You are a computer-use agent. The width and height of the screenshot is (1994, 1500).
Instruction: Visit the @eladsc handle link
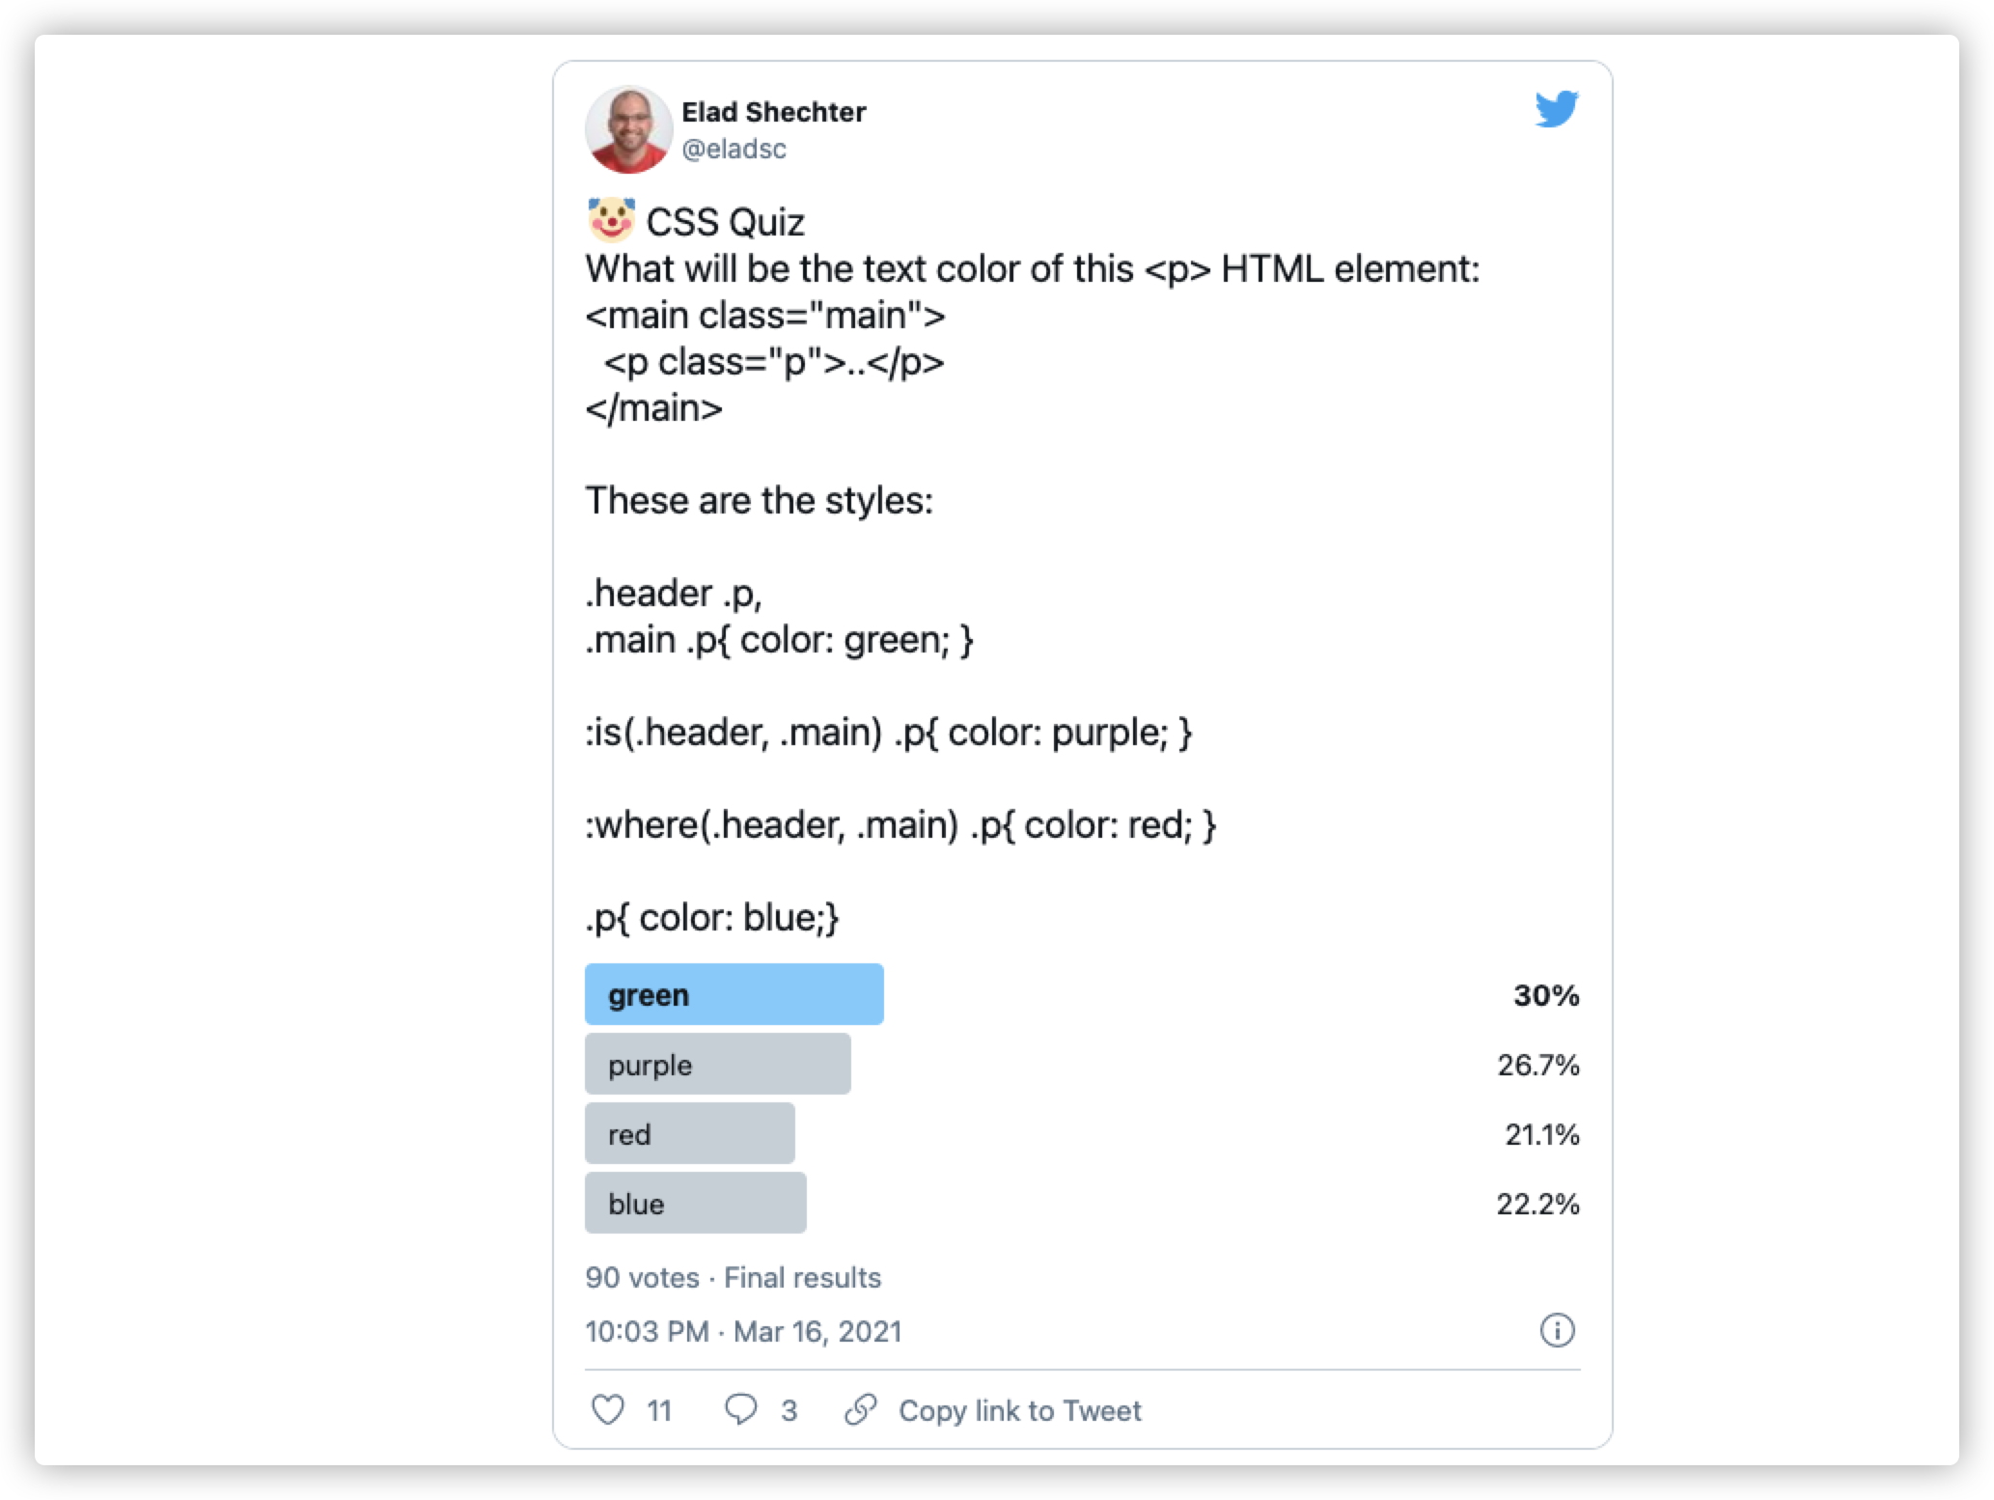pos(734,149)
